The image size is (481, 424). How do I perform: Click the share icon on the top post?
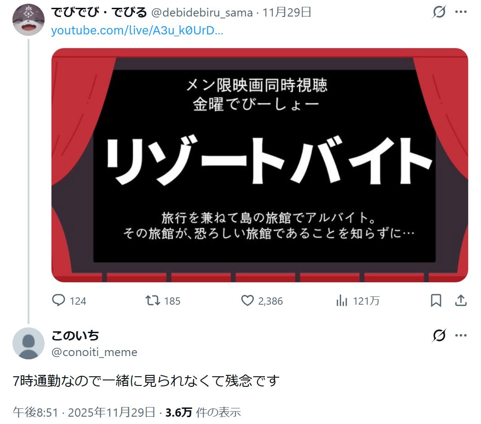461,300
